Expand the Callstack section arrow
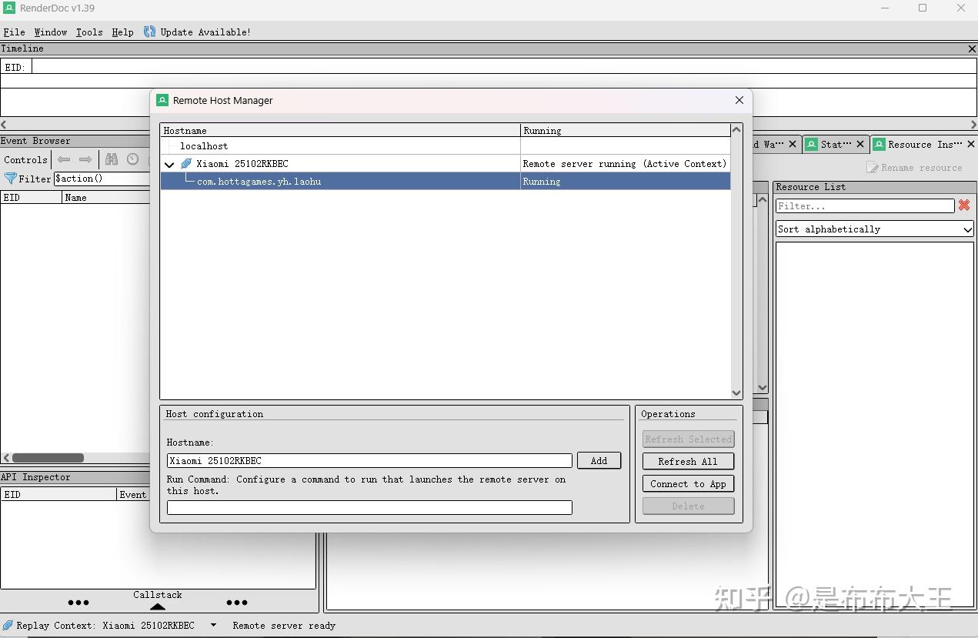The image size is (978, 638). [x=158, y=606]
